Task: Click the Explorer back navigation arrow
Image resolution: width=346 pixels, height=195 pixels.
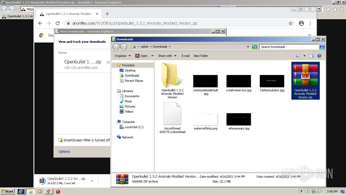Action: (116, 47)
